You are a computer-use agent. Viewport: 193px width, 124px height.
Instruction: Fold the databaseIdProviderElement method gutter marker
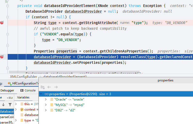(7, 6)
